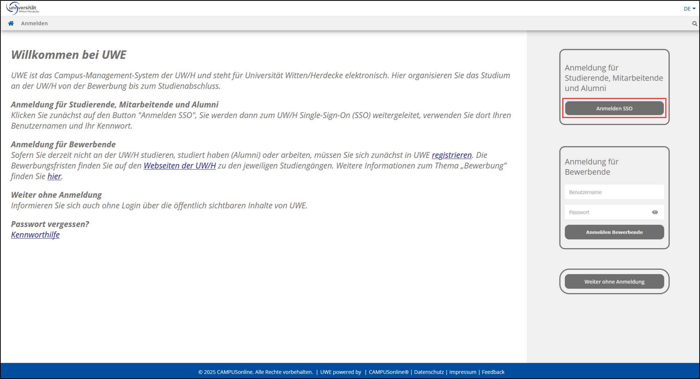Open the registrieren link

[x=451, y=155]
